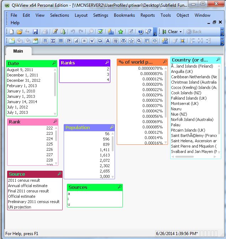The height and width of the screenshot is (239, 226).
Task: Open a file using the folder icon
Action: 20,32
